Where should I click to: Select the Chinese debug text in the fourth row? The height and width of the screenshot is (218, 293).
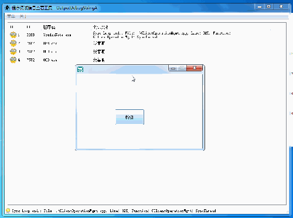coord(99,60)
